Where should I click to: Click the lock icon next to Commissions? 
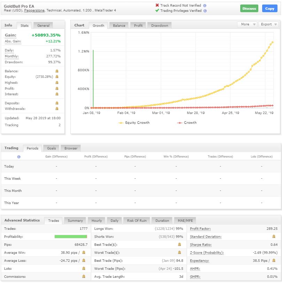click(x=84, y=276)
